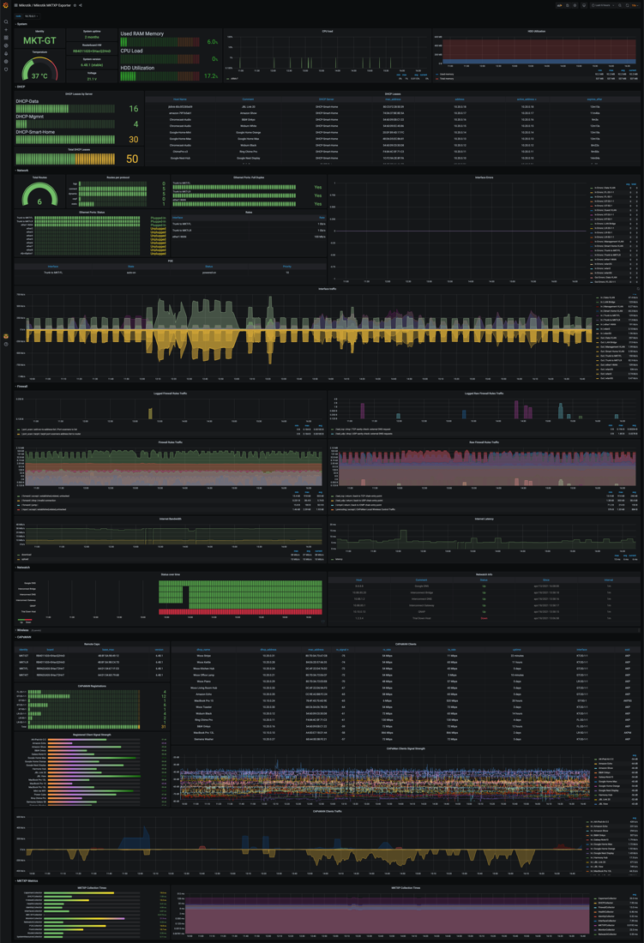Click the user avatar in sidebar
The image size is (644, 943).
coord(6,336)
